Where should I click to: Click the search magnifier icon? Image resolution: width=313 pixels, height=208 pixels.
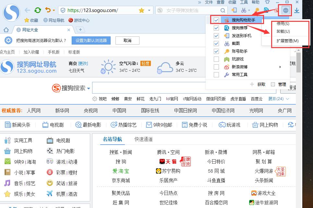(223, 10)
